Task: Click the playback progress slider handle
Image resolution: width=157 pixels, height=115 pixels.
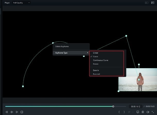Action: click(x=113, y=107)
